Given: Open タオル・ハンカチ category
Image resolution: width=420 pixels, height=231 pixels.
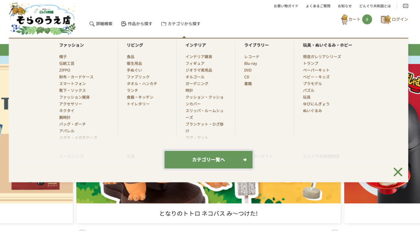Looking at the screenshot, I should click(142, 84).
